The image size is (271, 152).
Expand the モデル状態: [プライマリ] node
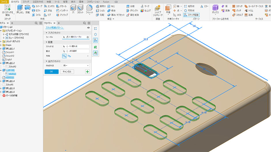point(3,34)
